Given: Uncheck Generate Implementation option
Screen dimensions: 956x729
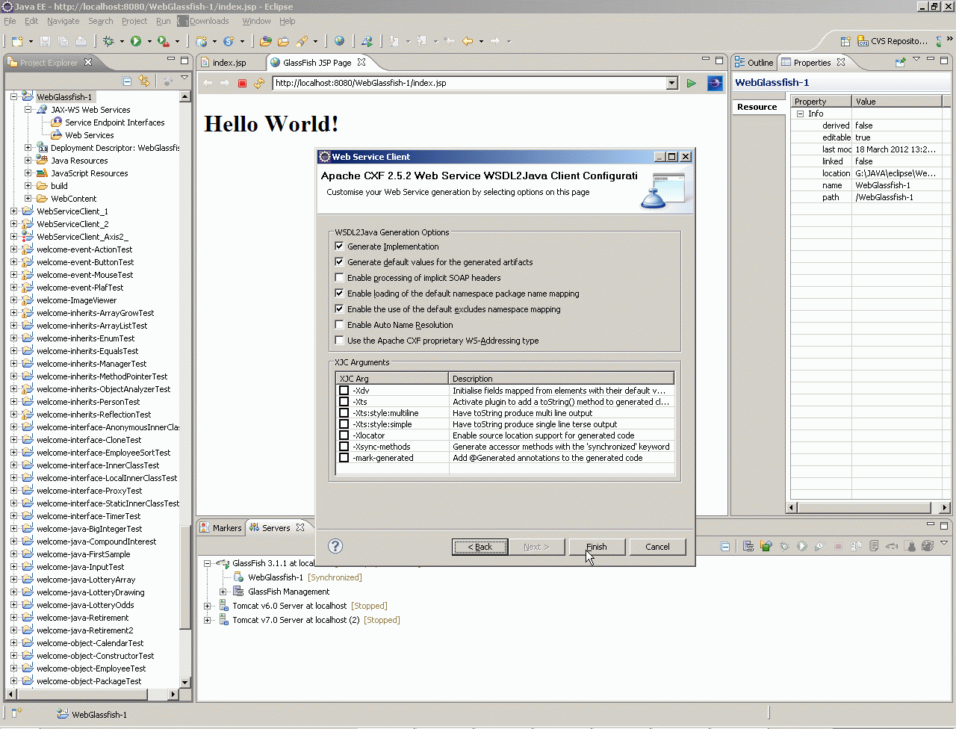Looking at the screenshot, I should pyautogui.click(x=340, y=246).
